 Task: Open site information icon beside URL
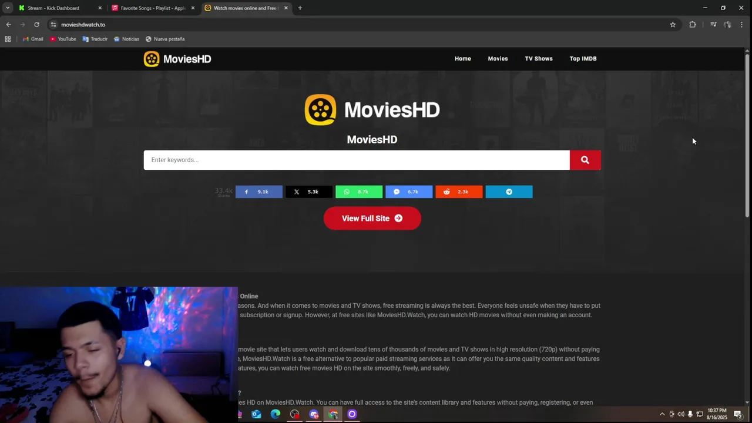click(53, 25)
